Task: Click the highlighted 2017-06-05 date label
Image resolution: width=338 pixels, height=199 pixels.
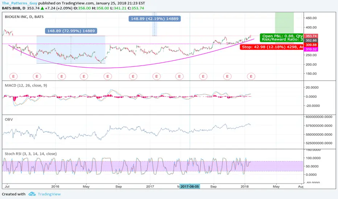Action: 190,186
